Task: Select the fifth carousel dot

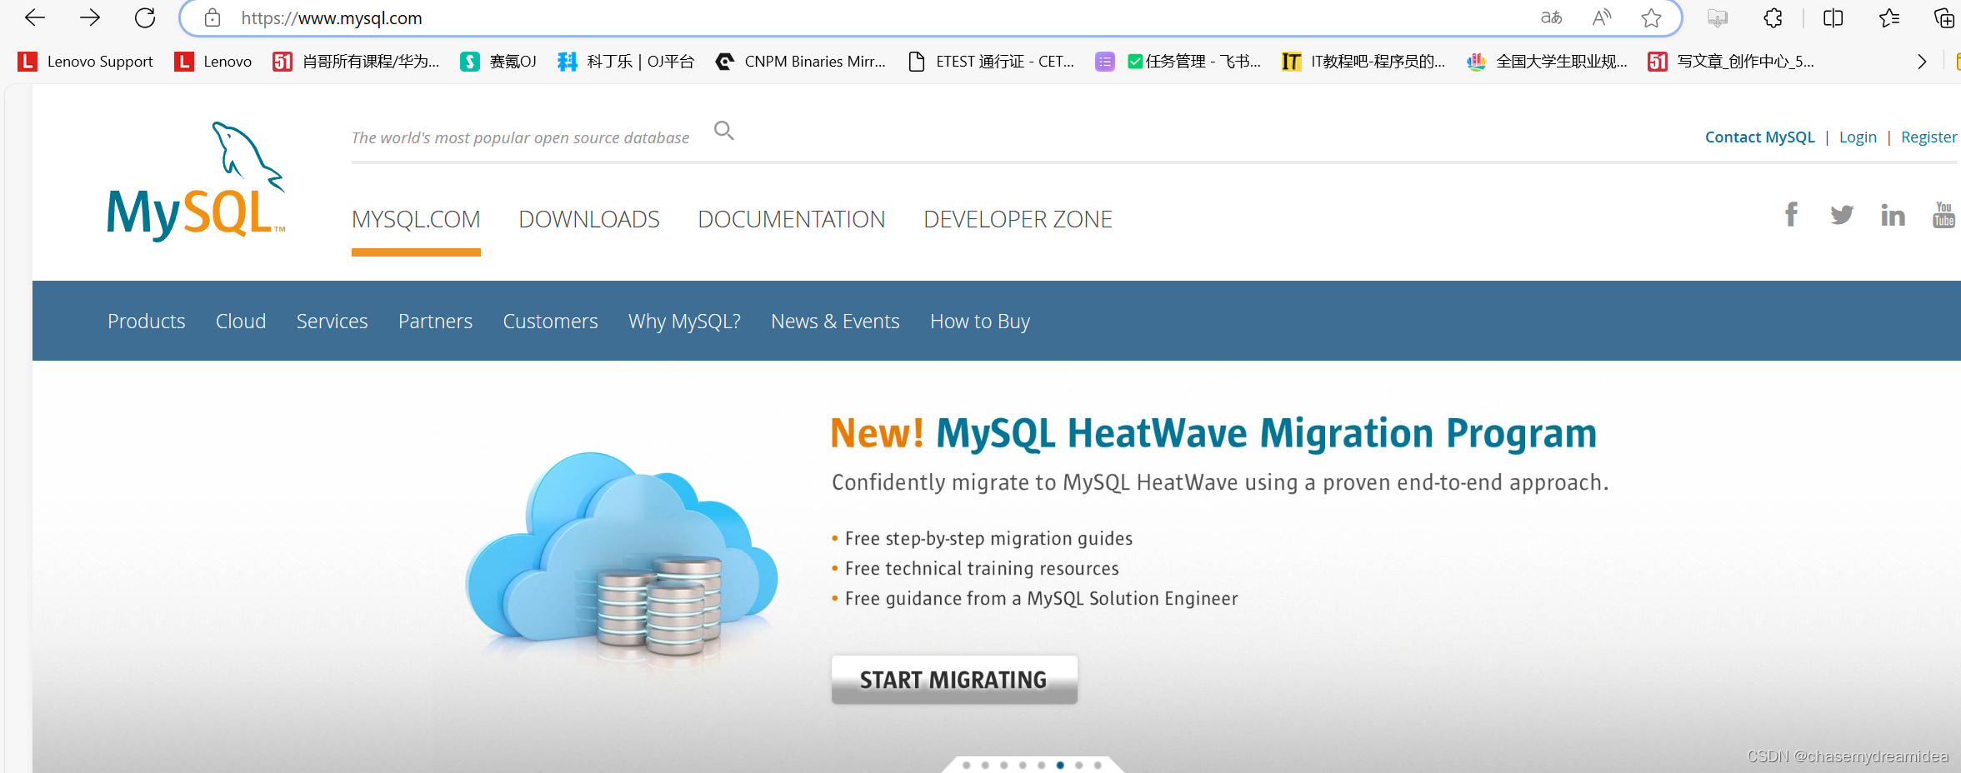Action: tap(1042, 765)
